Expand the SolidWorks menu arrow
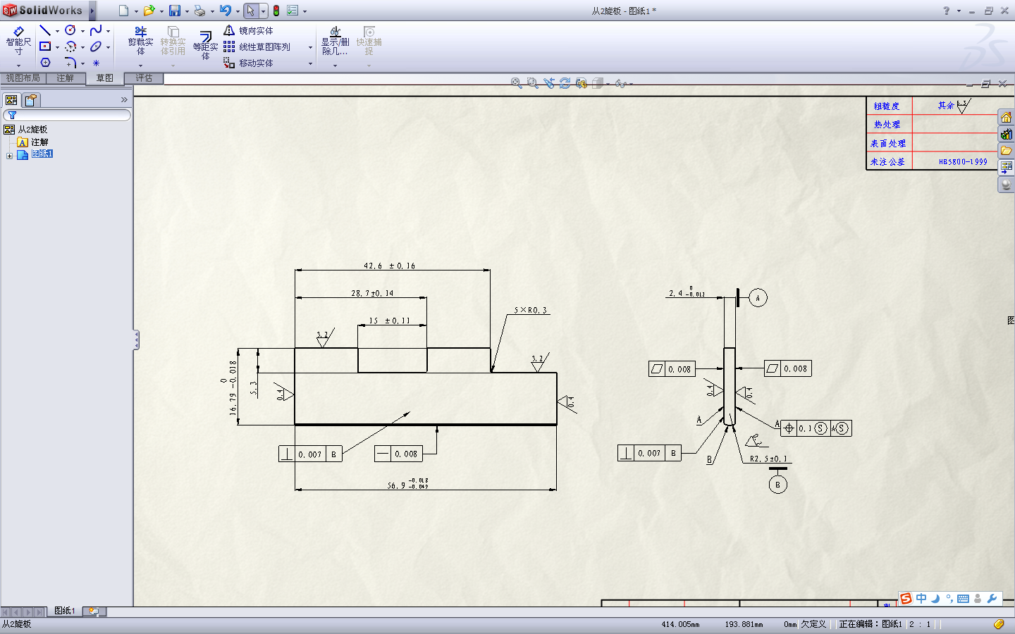This screenshot has height=634, width=1015. click(x=92, y=11)
